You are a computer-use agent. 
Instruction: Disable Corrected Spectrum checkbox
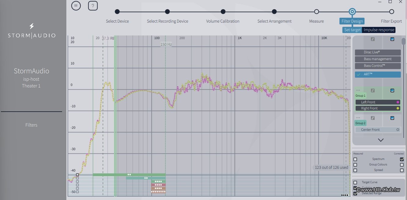401,159
